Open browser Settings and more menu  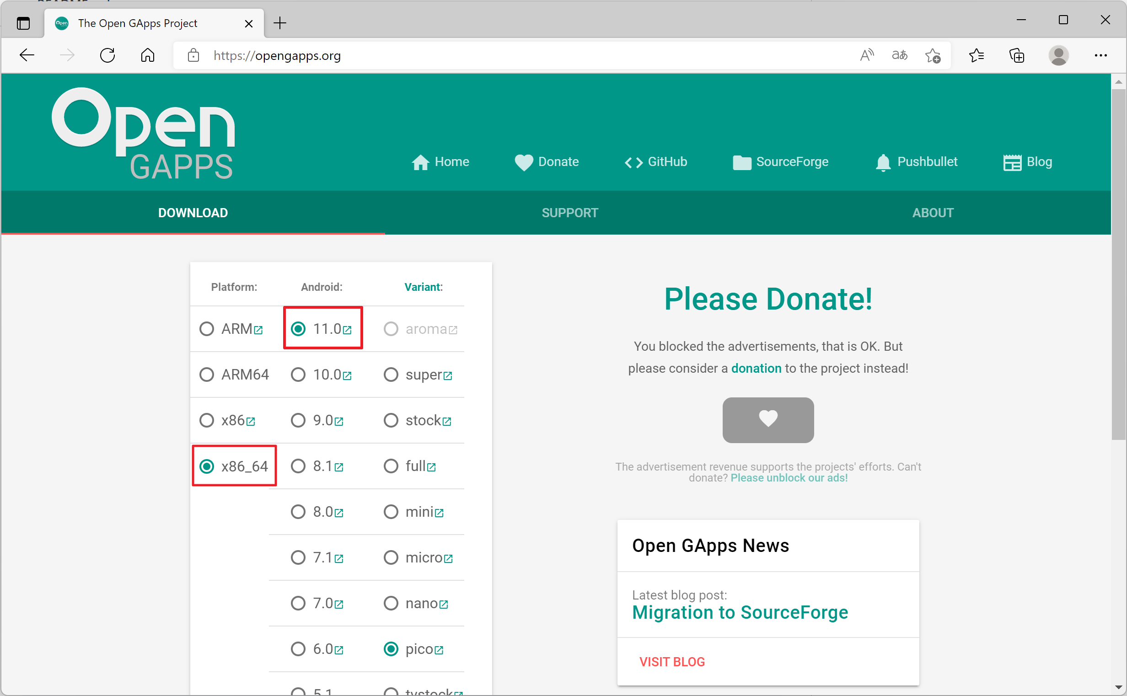(x=1100, y=55)
